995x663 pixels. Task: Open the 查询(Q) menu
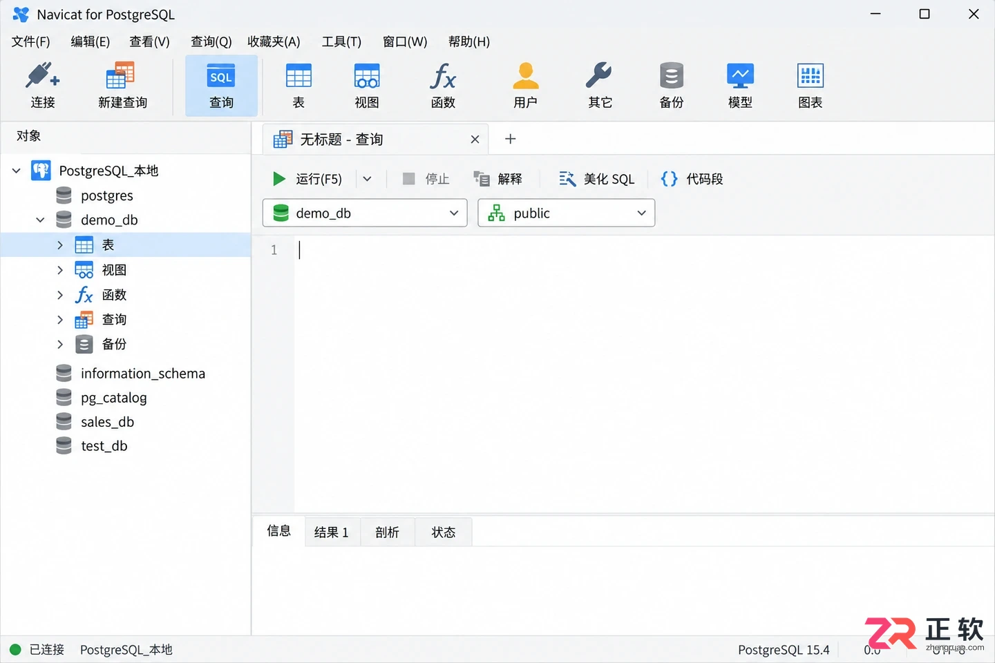(x=211, y=41)
